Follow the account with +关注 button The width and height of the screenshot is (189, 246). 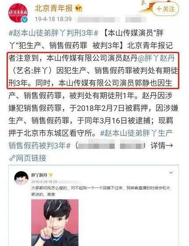[x=166, y=9]
